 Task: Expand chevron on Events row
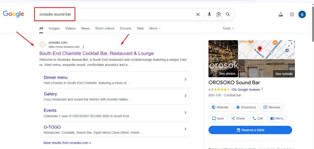(x=186, y=113)
